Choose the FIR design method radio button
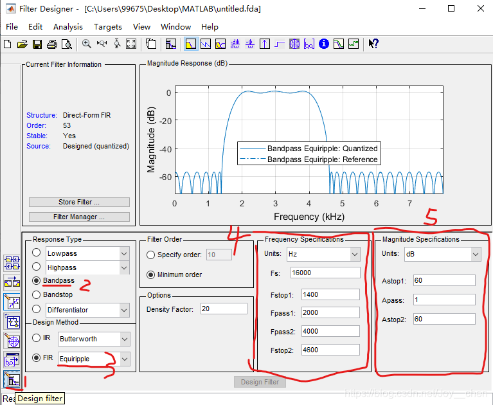 click(37, 358)
